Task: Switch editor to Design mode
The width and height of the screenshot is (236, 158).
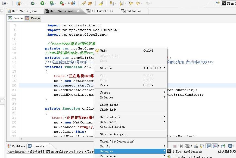Action: tap(33, 18)
